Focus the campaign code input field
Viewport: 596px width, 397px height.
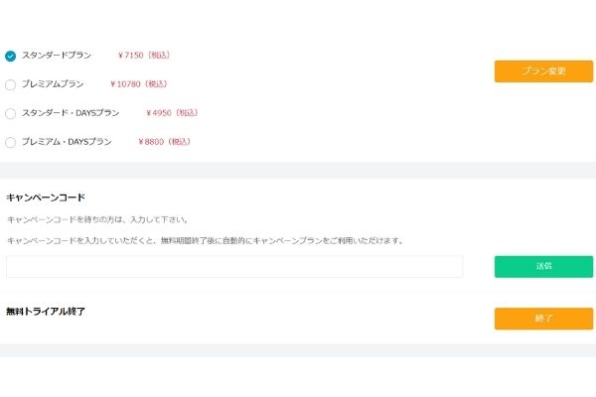[x=234, y=266]
